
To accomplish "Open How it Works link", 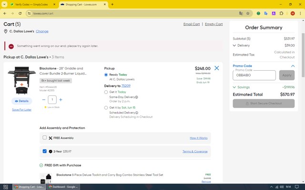I will (x=199, y=138).
